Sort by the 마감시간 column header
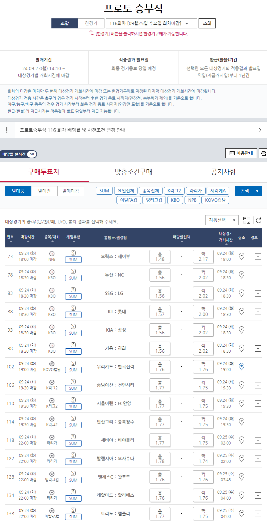The width and height of the screenshot is (267, 525). coord(28,237)
